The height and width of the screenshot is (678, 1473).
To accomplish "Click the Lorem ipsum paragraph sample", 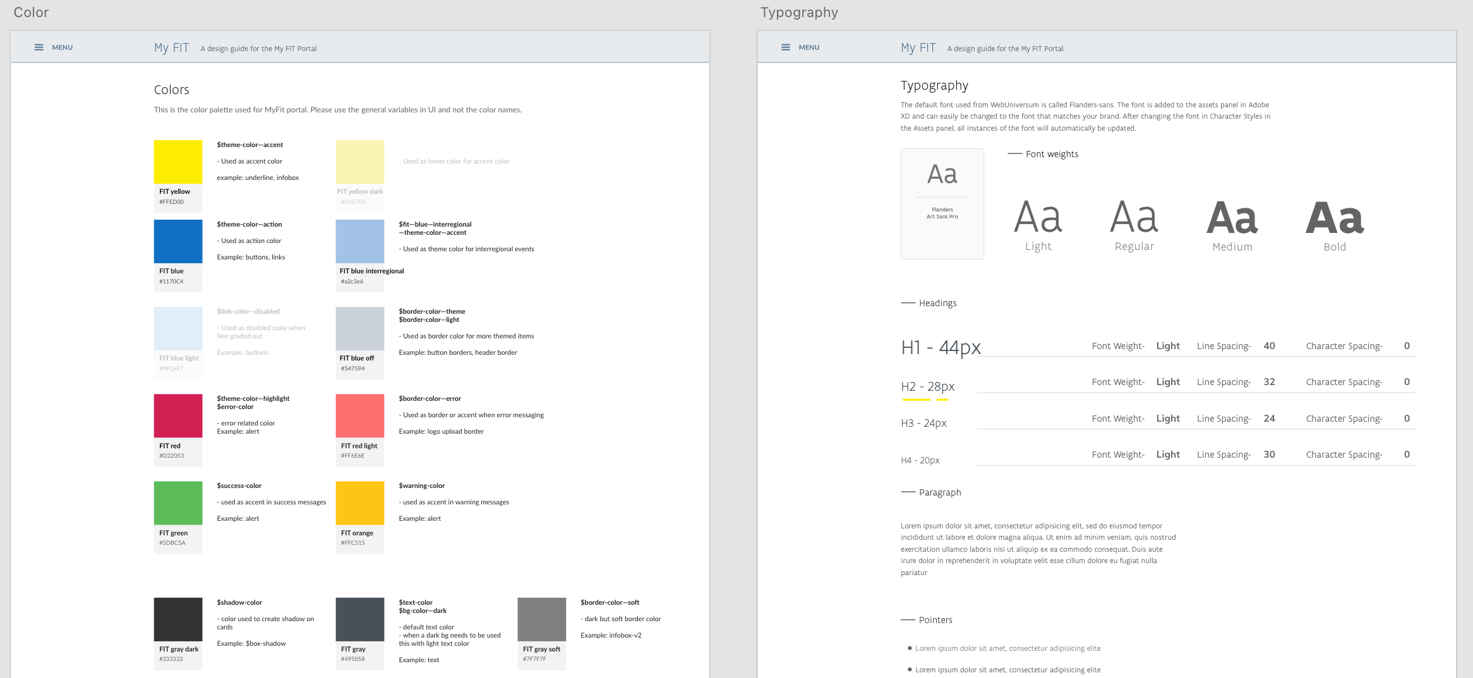I will click(x=1038, y=549).
